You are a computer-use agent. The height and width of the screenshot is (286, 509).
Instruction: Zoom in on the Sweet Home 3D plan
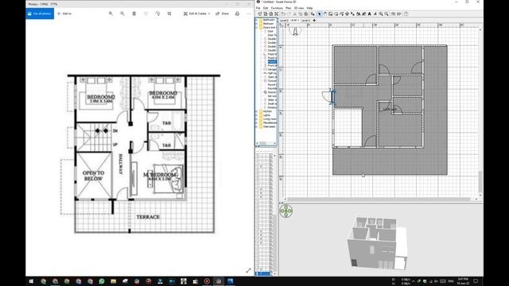(381, 14)
